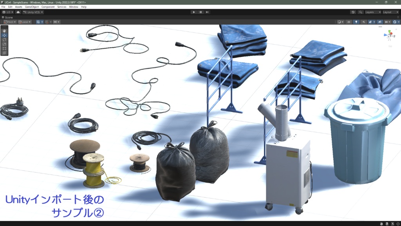Click the Scene orientation gizmo
Viewport: 401px width, 226px height.
[389, 35]
